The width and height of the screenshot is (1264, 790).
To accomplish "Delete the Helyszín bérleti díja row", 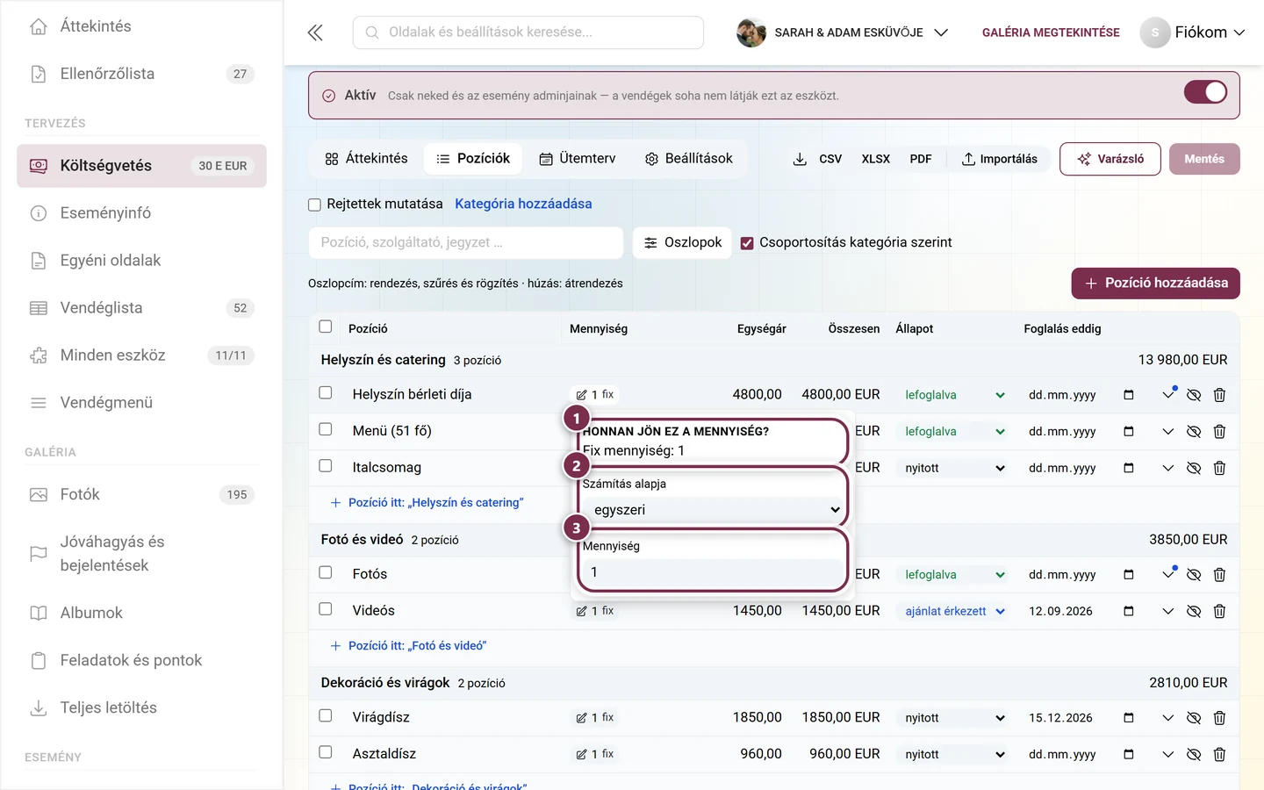I will pos(1219,395).
